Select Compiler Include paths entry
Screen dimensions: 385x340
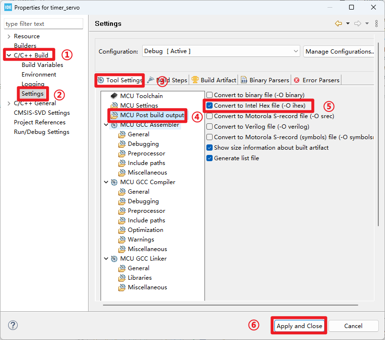coord(147,220)
